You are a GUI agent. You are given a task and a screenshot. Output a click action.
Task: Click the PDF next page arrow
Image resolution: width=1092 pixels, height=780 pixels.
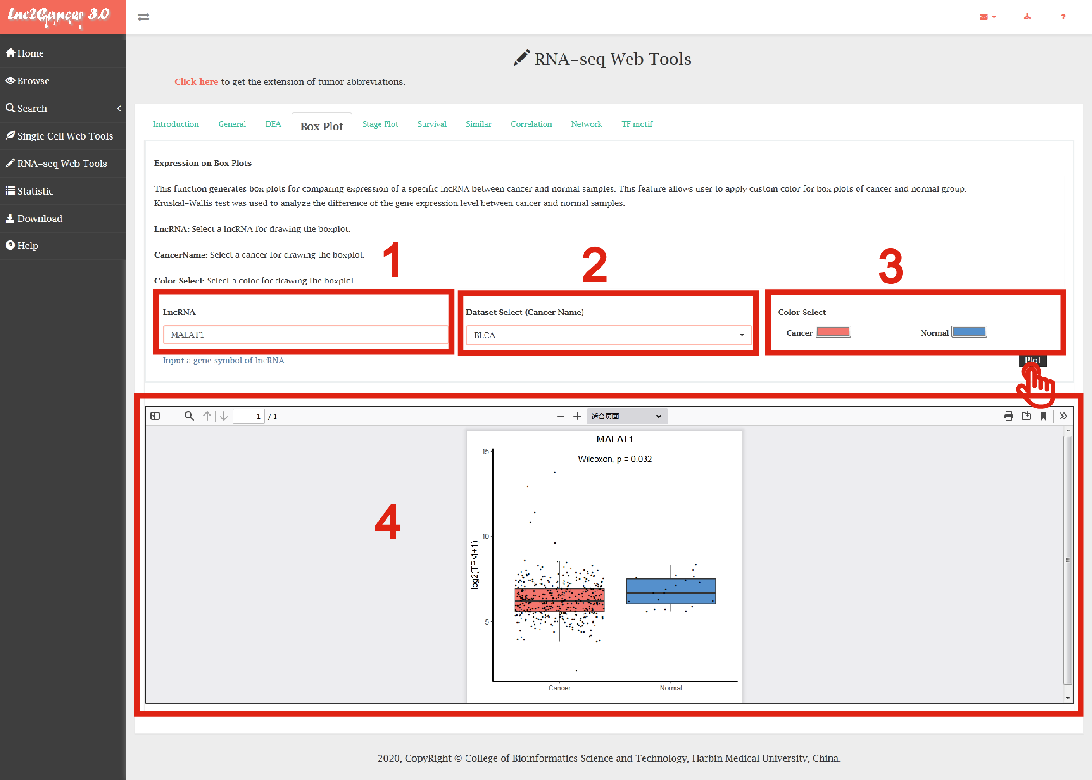pyautogui.click(x=224, y=416)
